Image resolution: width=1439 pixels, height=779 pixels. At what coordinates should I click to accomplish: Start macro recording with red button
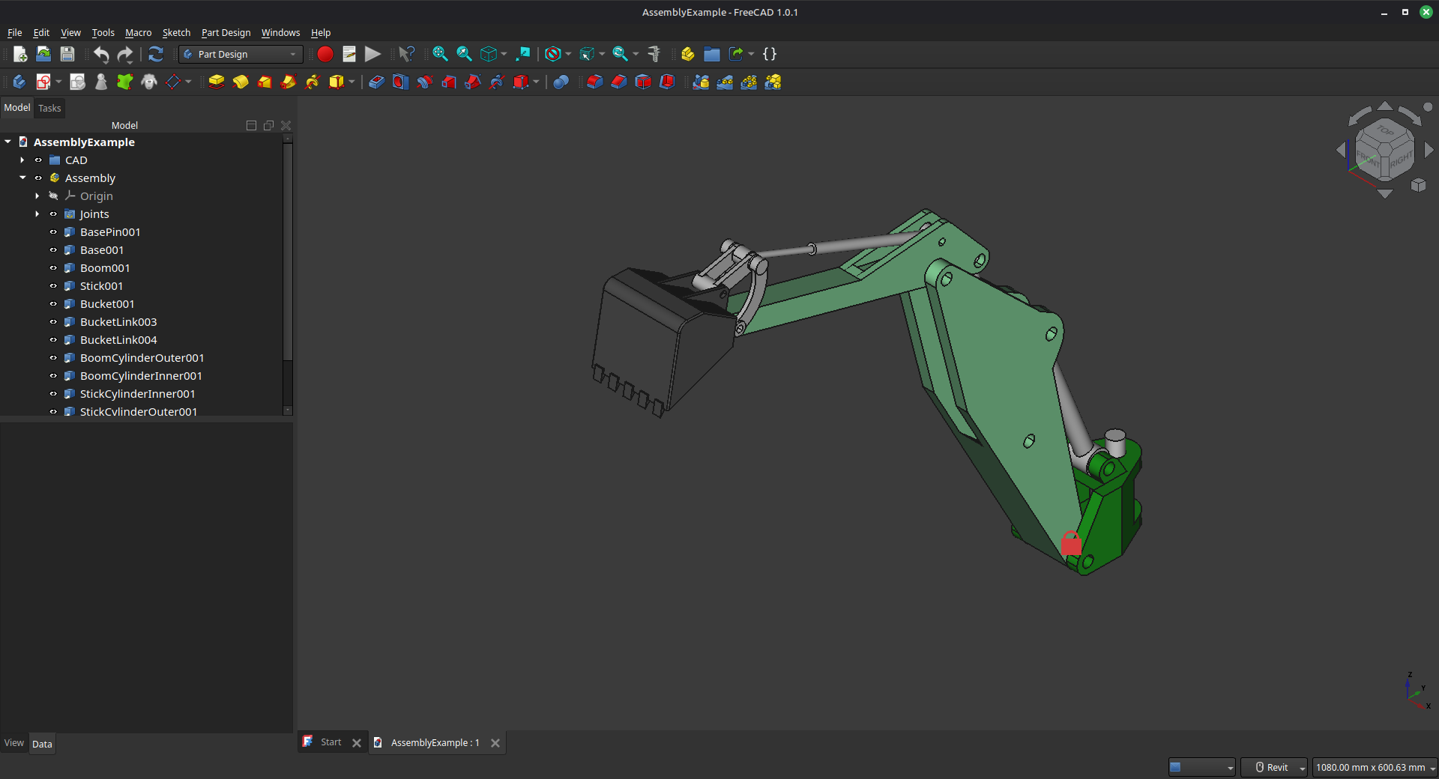325,54
